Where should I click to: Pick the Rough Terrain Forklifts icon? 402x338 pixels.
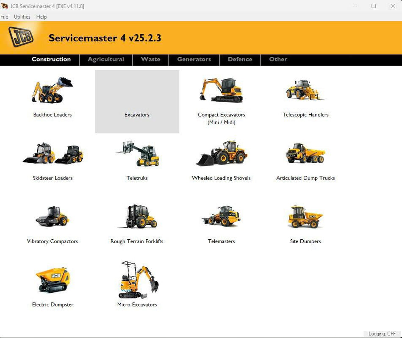(137, 217)
